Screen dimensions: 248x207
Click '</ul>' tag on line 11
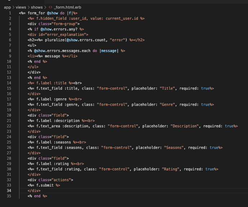[x=33, y=67]
